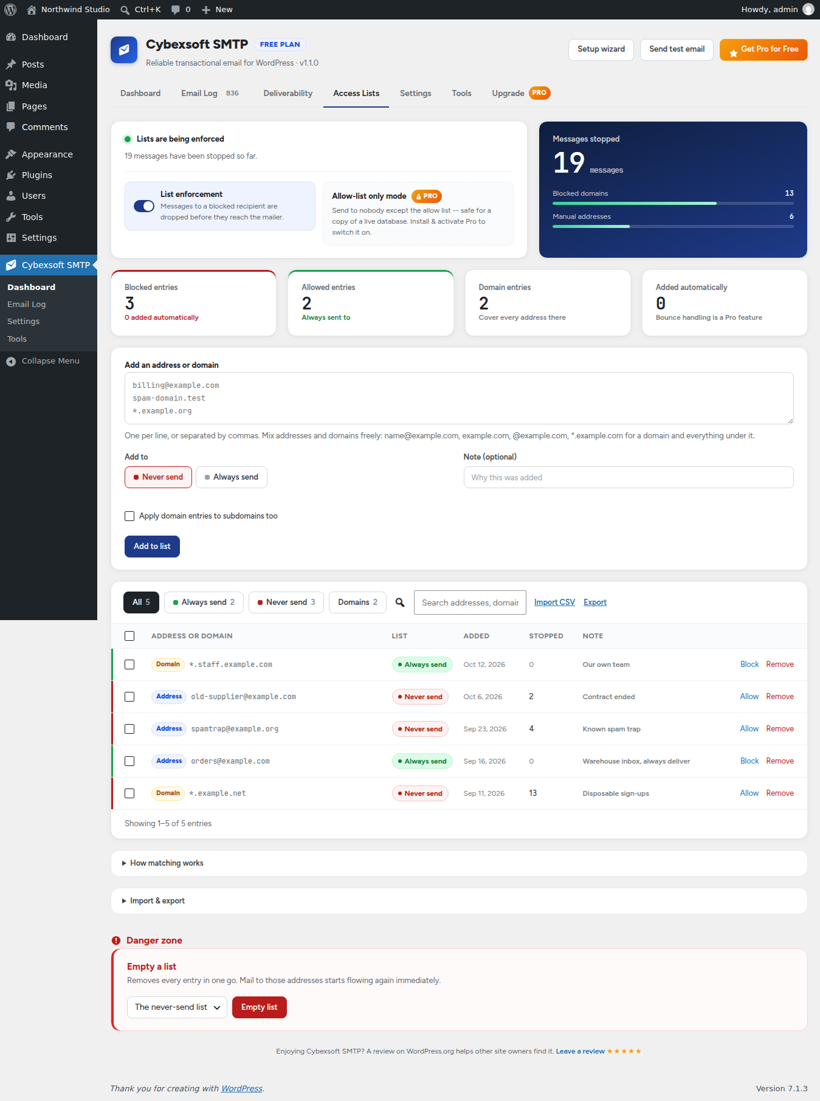Filter list by Domains 2
The height and width of the screenshot is (1101, 820).
point(357,602)
